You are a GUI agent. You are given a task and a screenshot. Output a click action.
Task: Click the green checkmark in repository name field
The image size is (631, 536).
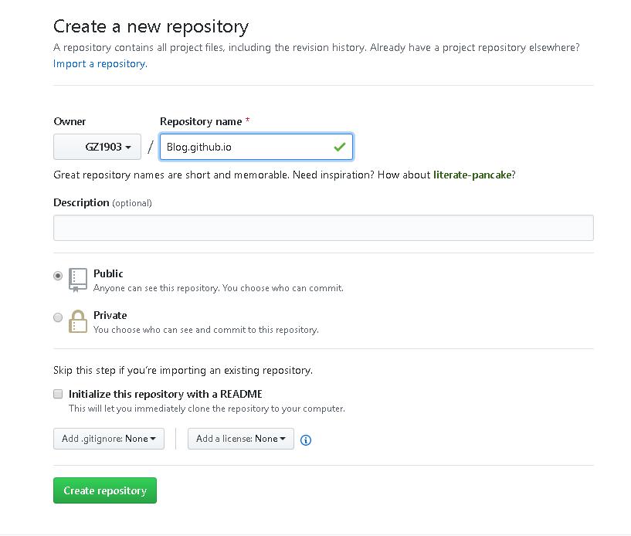[x=339, y=147]
